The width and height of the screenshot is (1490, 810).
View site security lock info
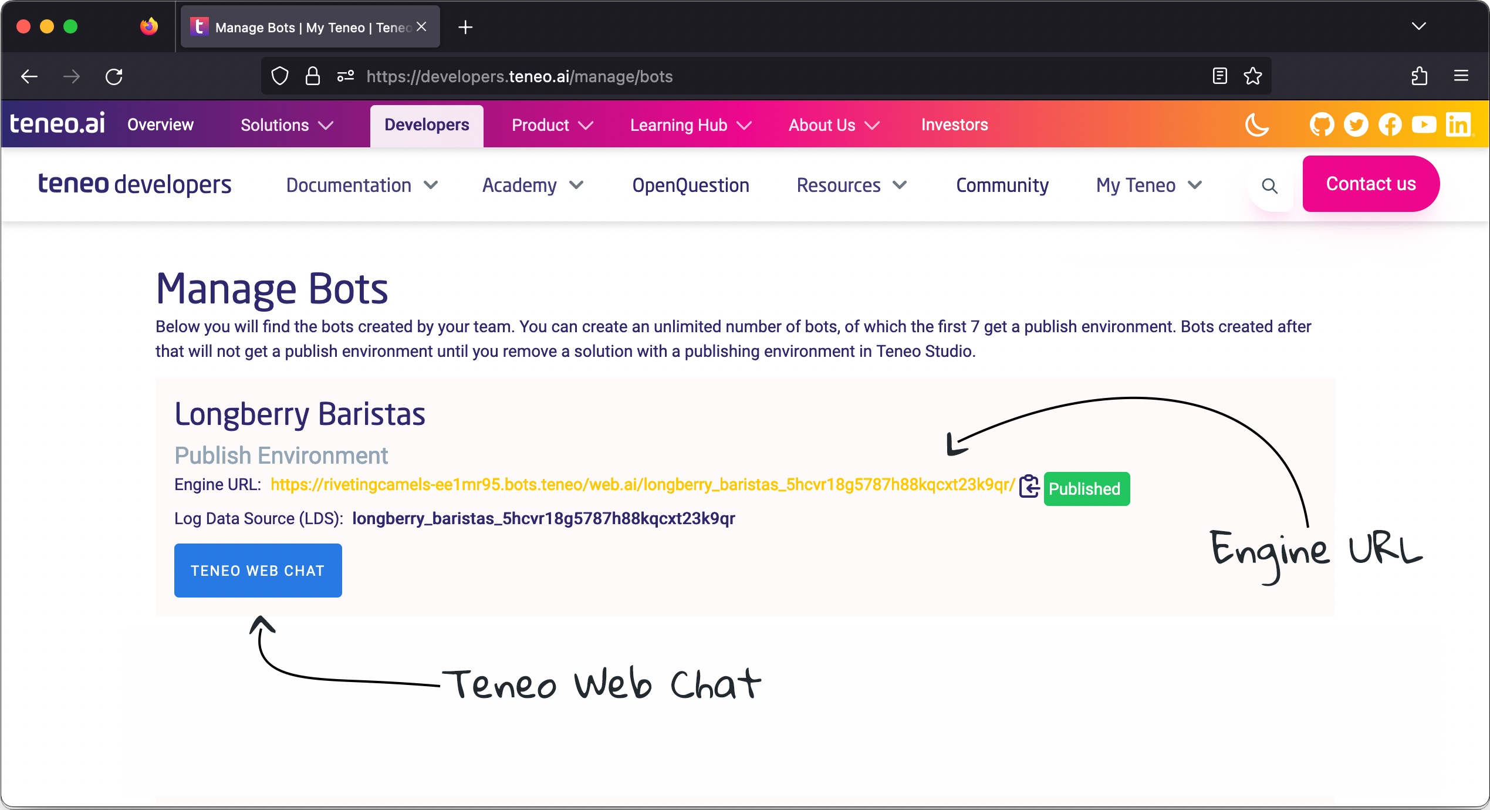(313, 76)
